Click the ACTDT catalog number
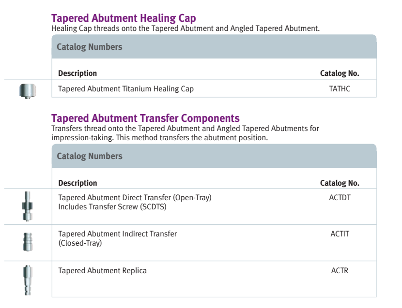 [340, 198]
